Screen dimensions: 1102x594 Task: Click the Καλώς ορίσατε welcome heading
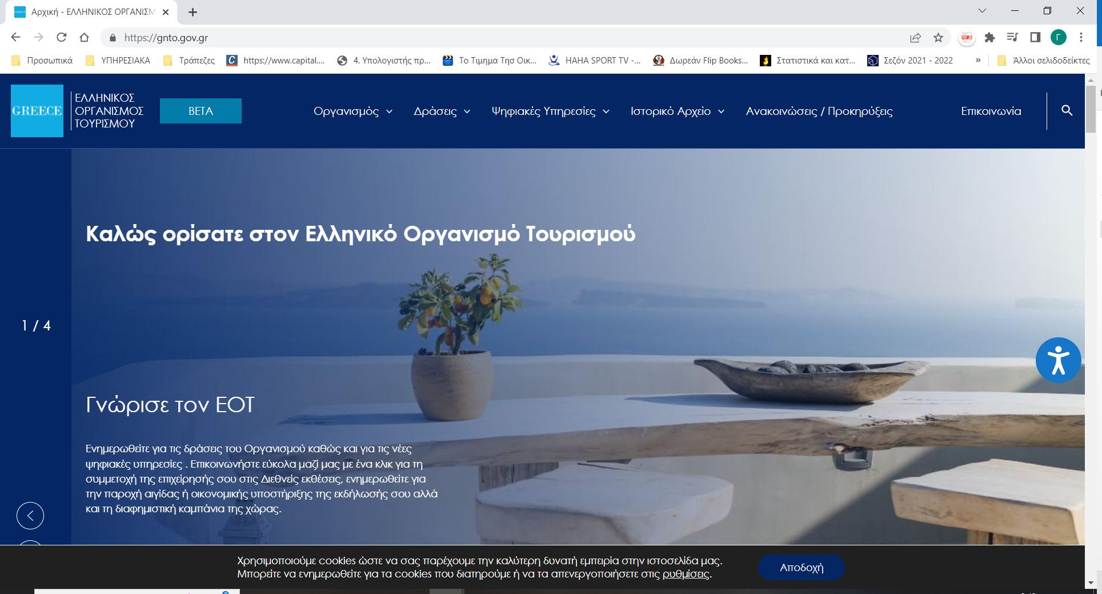(x=360, y=234)
